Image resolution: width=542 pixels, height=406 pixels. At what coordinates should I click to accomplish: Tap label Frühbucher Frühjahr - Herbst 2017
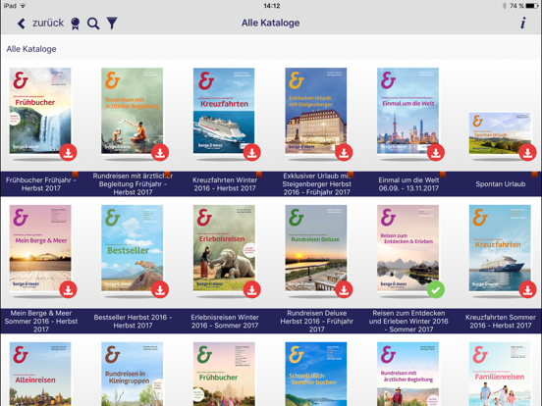(x=40, y=184)
